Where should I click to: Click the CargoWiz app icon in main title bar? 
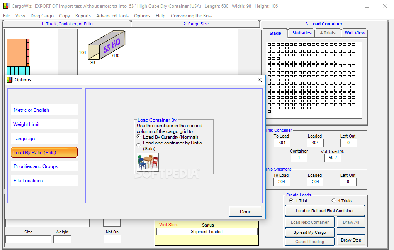[x=6, y=6]
